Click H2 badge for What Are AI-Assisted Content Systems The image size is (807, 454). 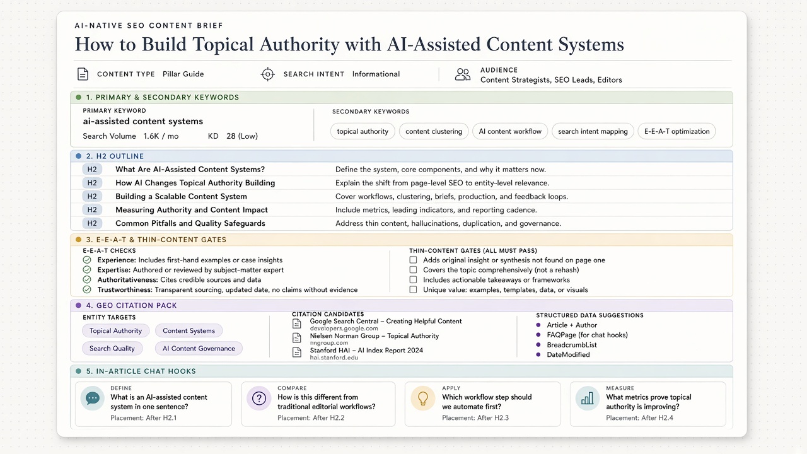click(92, 170)
